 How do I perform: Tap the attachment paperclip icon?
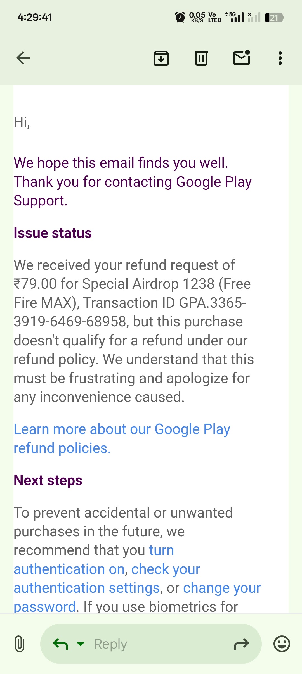(20, 644)
